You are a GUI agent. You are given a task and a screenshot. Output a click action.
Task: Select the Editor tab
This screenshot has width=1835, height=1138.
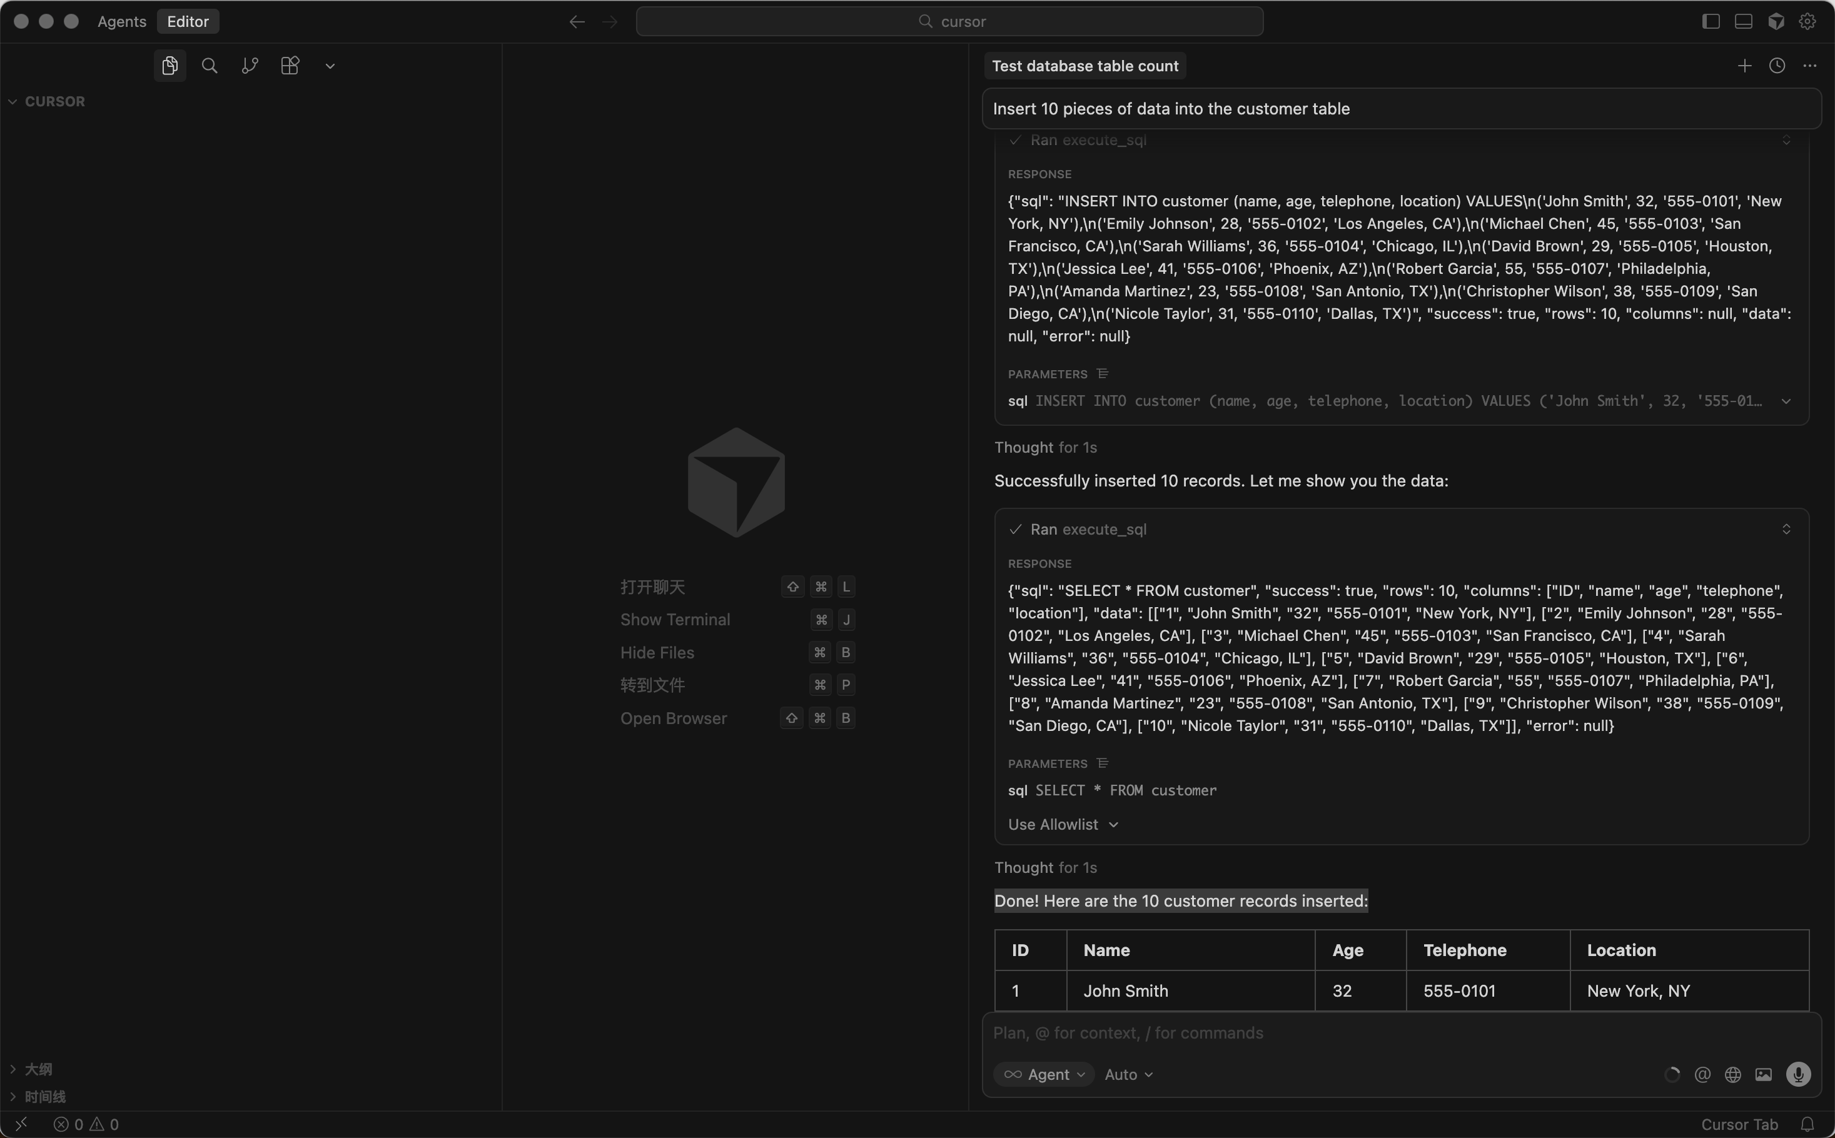(188, 21)
